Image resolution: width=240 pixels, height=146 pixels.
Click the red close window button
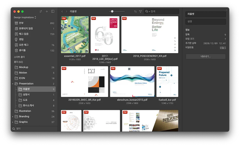[x=15, y=11]
